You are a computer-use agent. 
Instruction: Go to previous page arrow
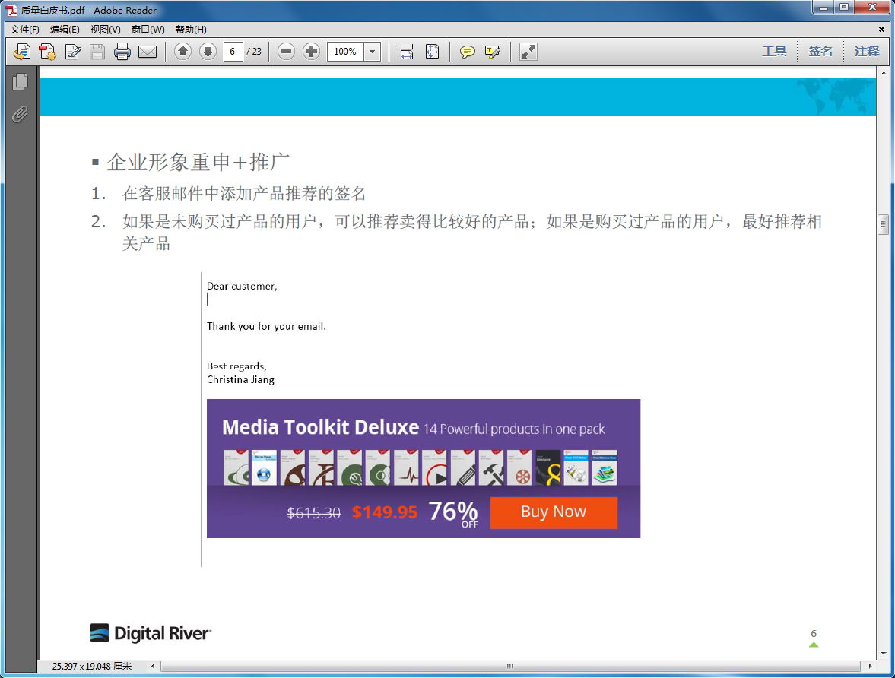(x=182, y=52)
